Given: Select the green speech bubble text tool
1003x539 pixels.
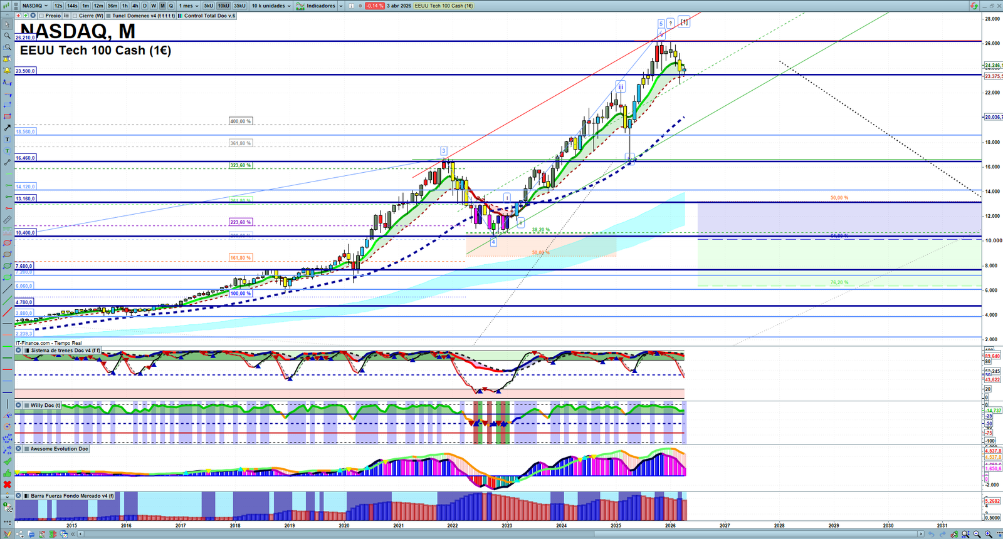Looking at the screenshot, I should pos(7,151).
